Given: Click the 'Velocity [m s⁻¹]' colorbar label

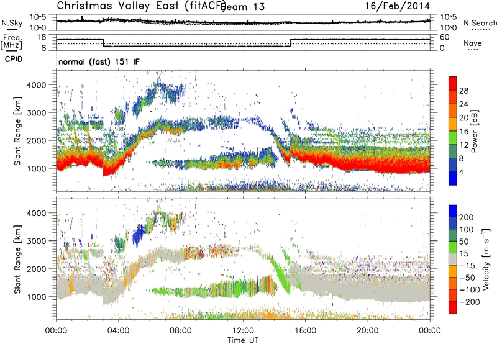Looking at the screenshot, I should [x=486, y=259].
